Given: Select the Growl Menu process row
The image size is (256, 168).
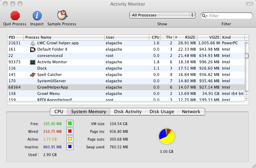Looking at the screenshot, I should point(126,93).
